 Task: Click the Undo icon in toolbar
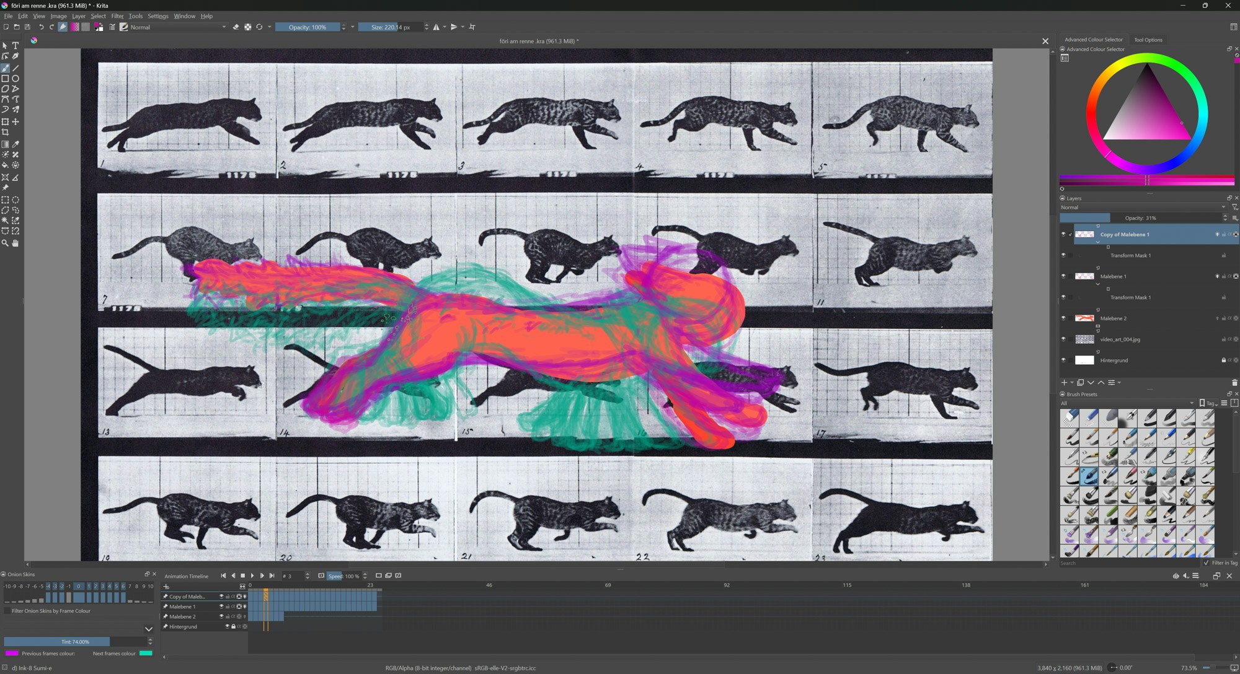click(41, 27)
